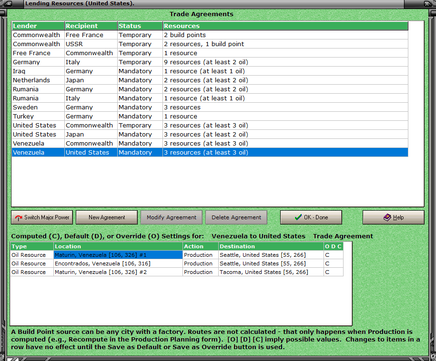Select the Rumania to Italy agreement
436x361 pixels.
(x=210, y=98)
